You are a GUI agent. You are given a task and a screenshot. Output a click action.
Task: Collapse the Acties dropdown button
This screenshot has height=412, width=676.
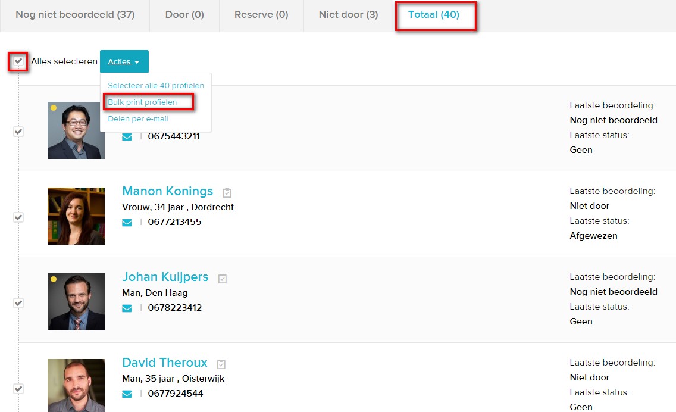coord(124,62)
